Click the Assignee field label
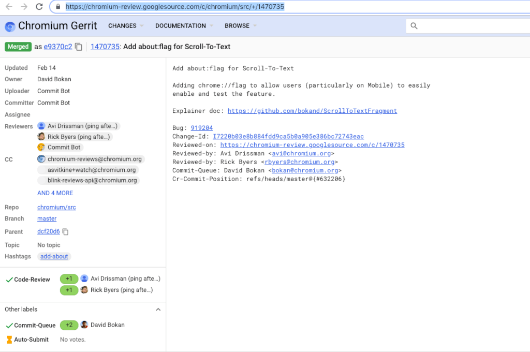Screen dimensions: 530x352 point(17,114)
